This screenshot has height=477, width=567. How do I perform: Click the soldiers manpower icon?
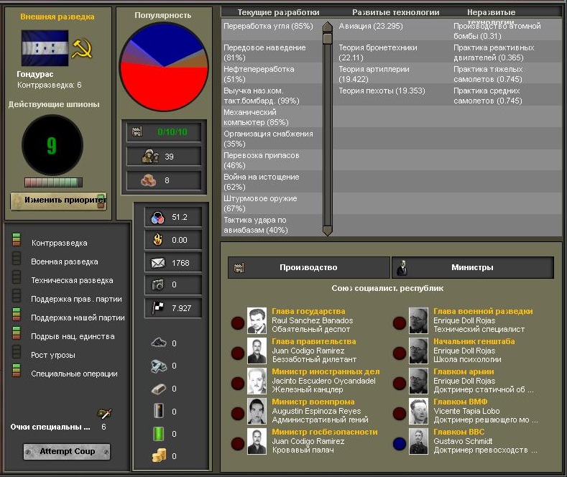pos(150,156)
